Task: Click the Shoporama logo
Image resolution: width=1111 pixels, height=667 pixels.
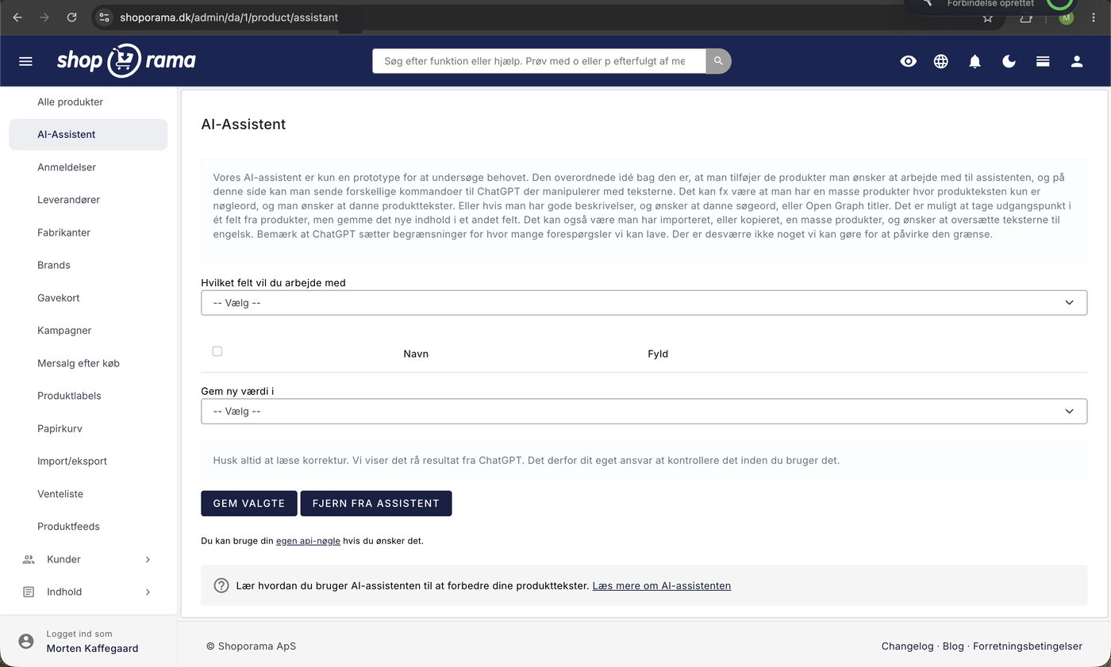Action: click(126, 60)
